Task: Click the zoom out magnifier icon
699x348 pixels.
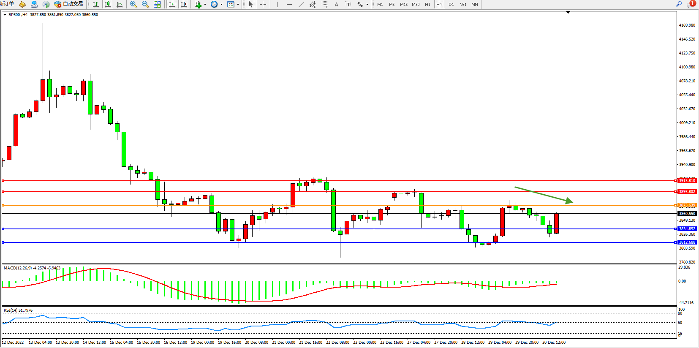Action: coord(145,4)
